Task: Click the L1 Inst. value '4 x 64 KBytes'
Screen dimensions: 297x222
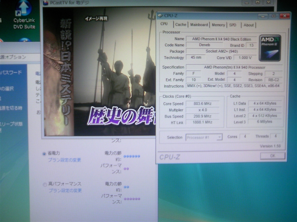Action: 265,110
